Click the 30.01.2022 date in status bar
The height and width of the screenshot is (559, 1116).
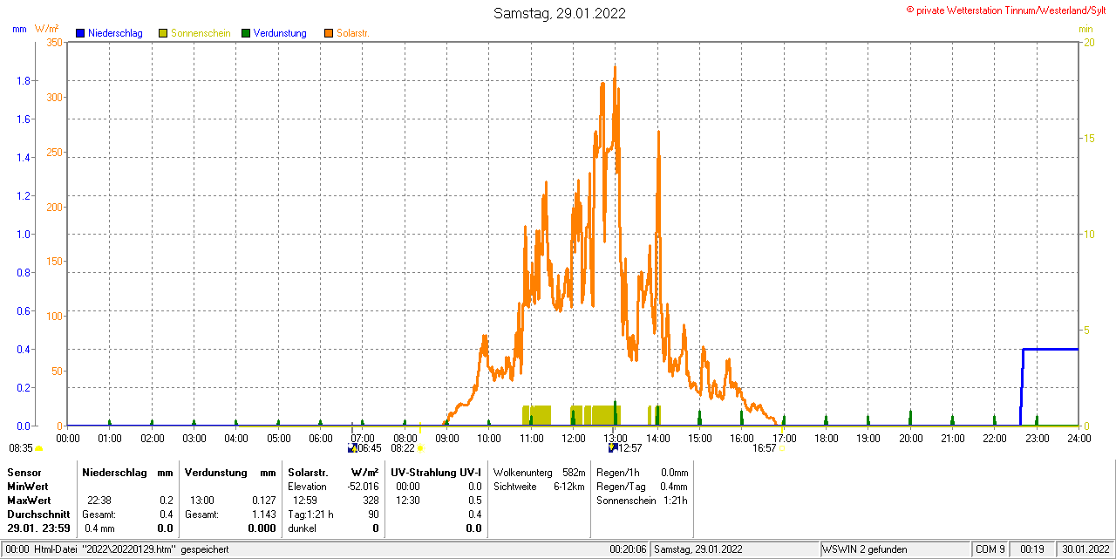1085,549
